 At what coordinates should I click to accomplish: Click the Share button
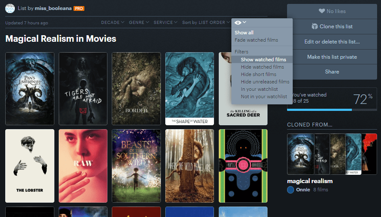(x=332, y=72)
